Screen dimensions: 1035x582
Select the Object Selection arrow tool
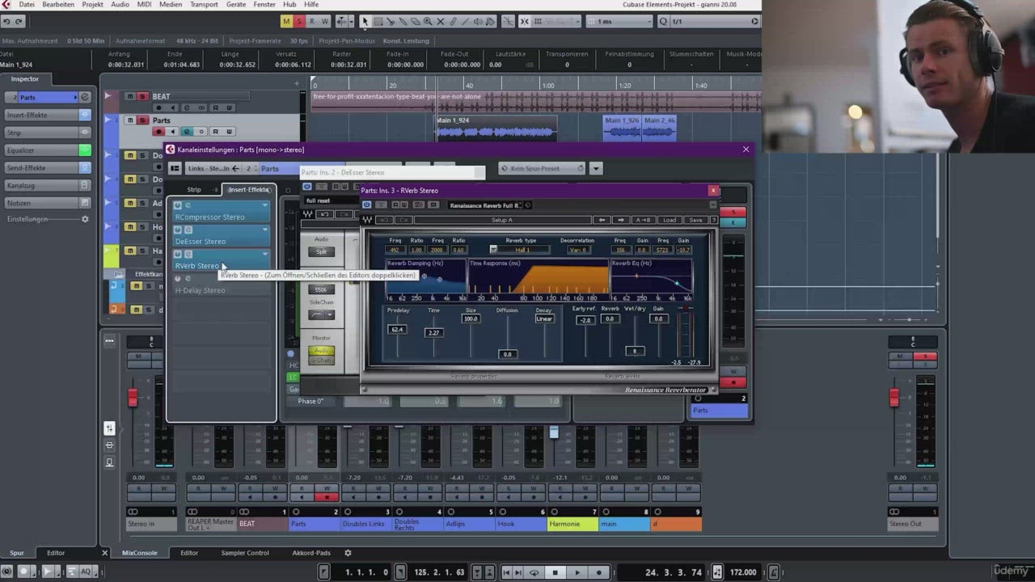pyautogui.click(x=365, y=22)
